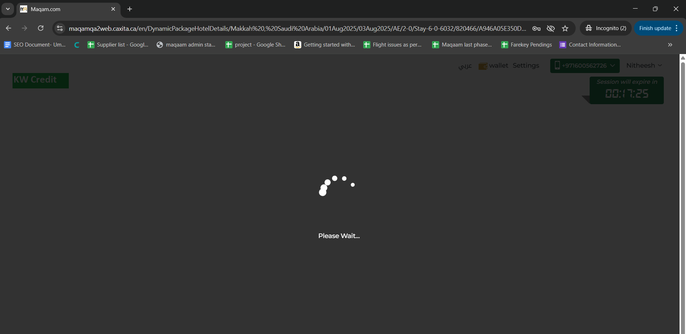Bookmark this page with star icon
This screenshot has width=686, height=334.
(565, 28)
